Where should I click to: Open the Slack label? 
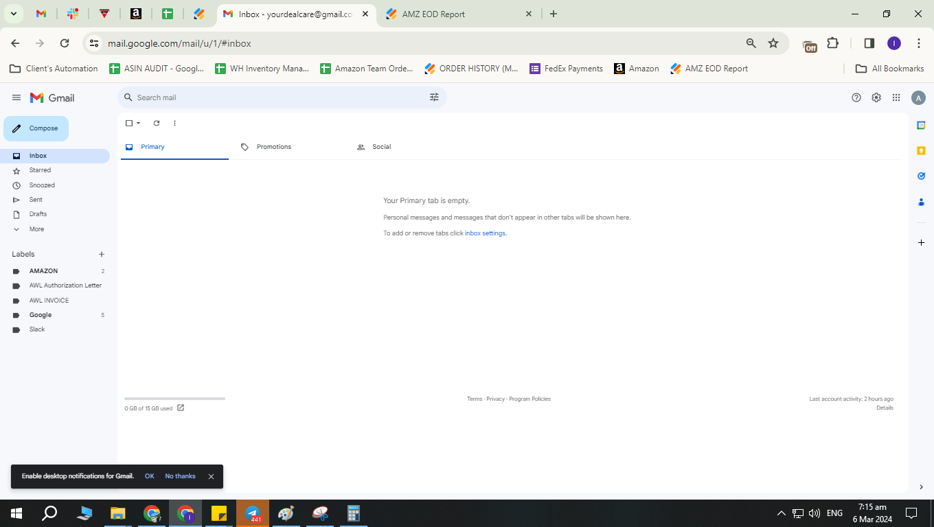[x=55, y=329]
